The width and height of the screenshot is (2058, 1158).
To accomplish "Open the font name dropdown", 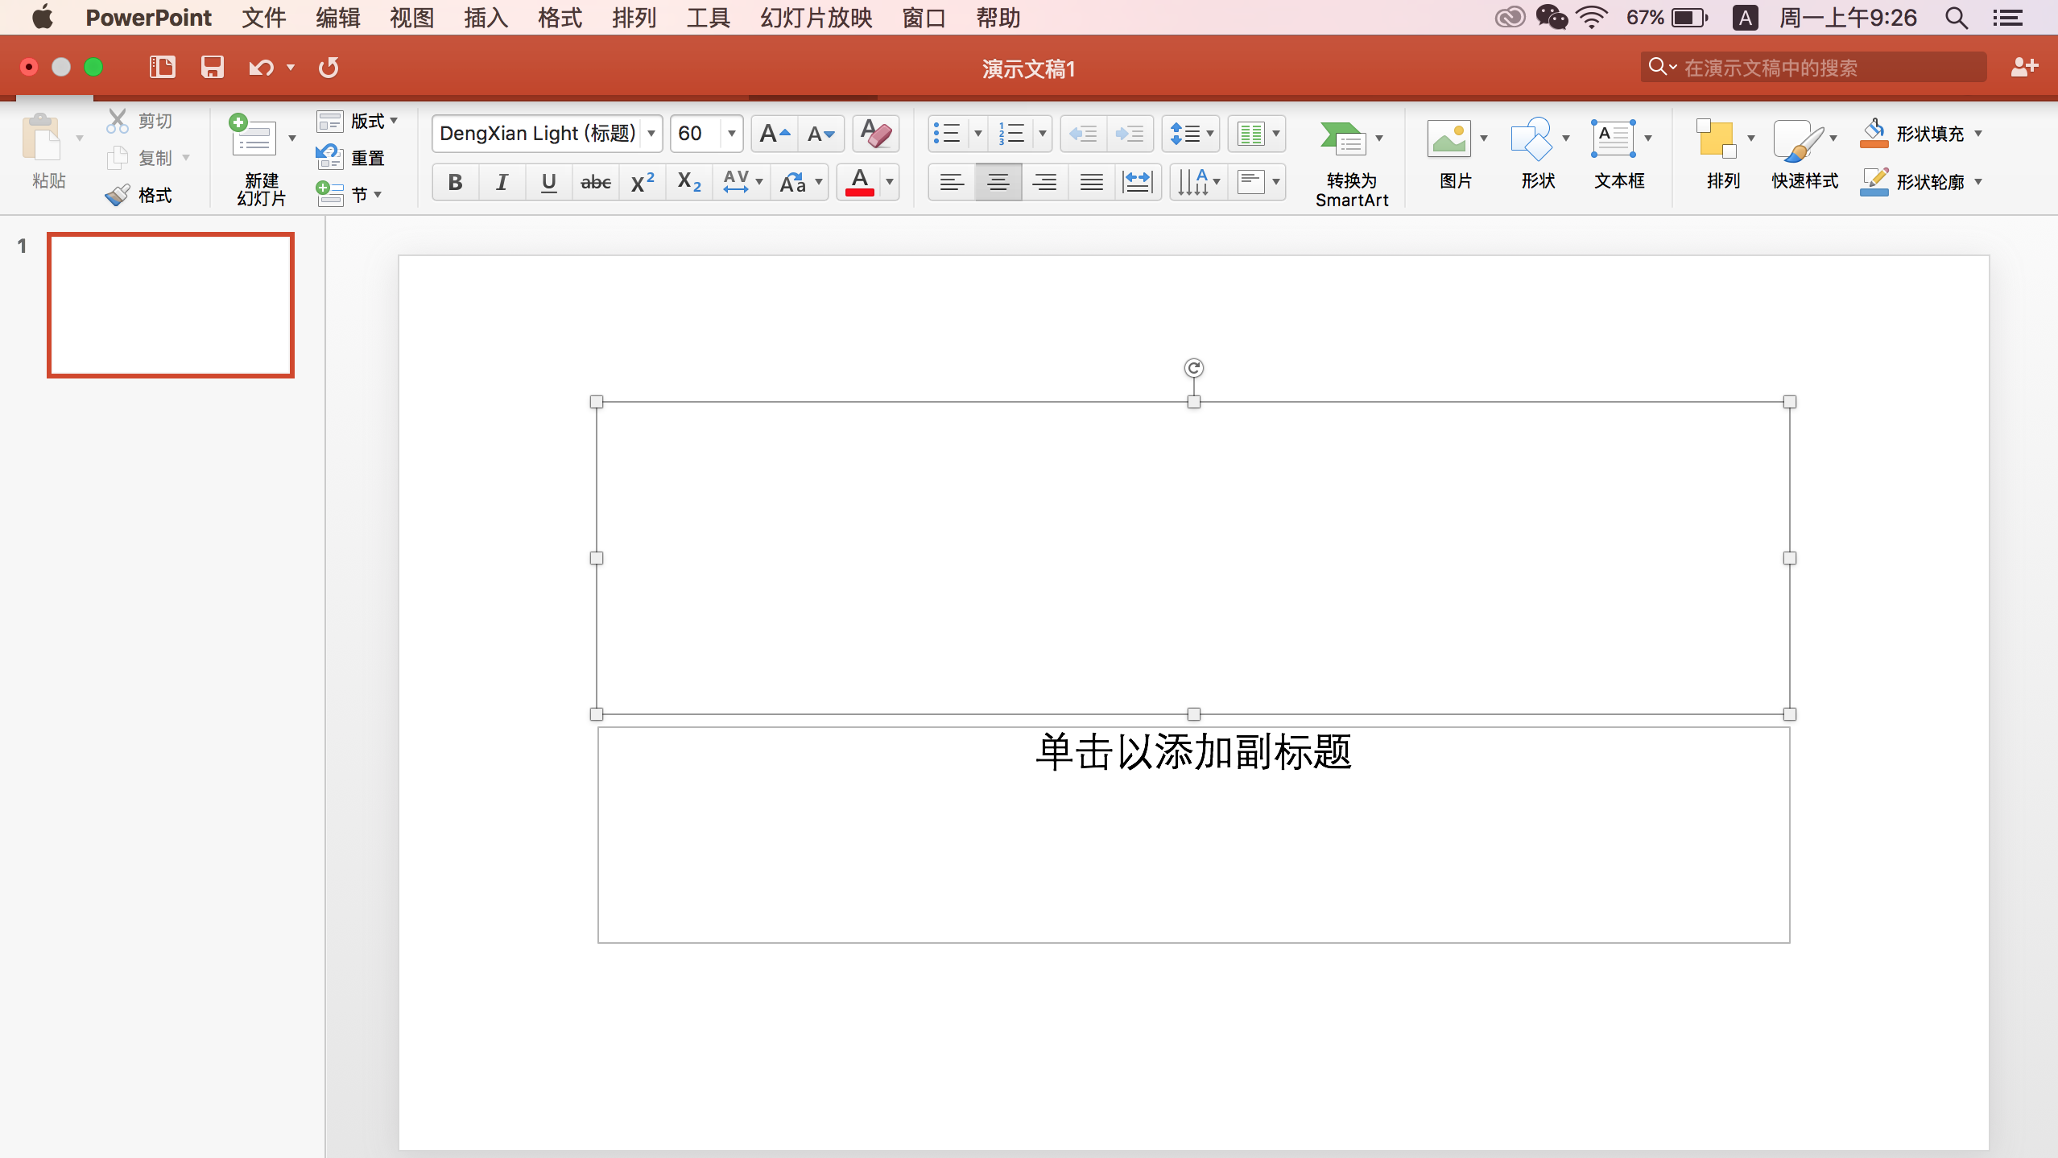I will [x=649, y=134].
